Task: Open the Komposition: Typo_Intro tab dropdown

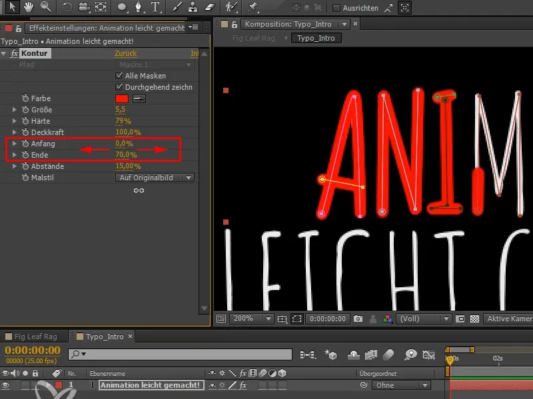Action: coord(344,24)
